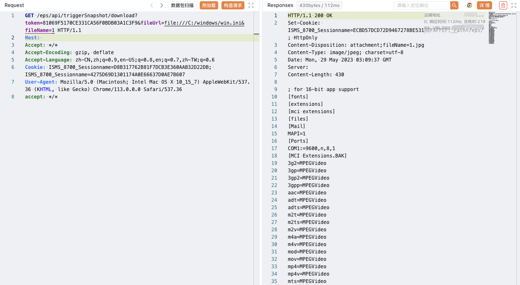Click the fileUrl file:///C:/windows/win.ini value
This screenshot has height=285, width=520.
tap(204, 23)
